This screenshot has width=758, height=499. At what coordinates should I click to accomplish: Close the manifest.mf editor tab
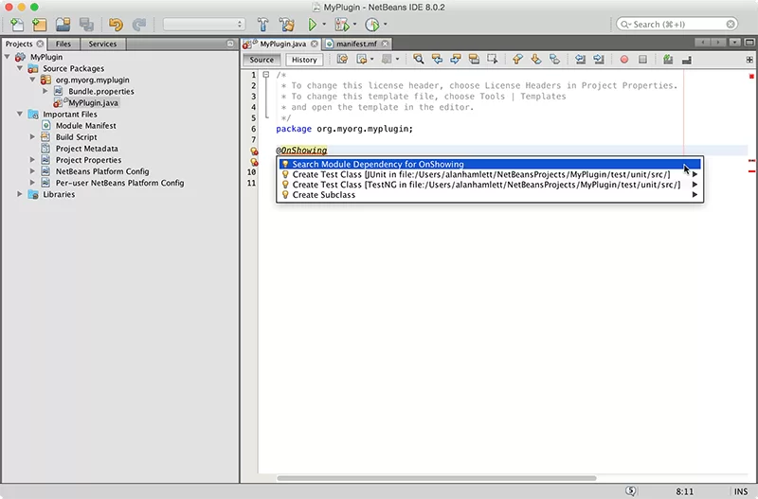click(386, 44)
